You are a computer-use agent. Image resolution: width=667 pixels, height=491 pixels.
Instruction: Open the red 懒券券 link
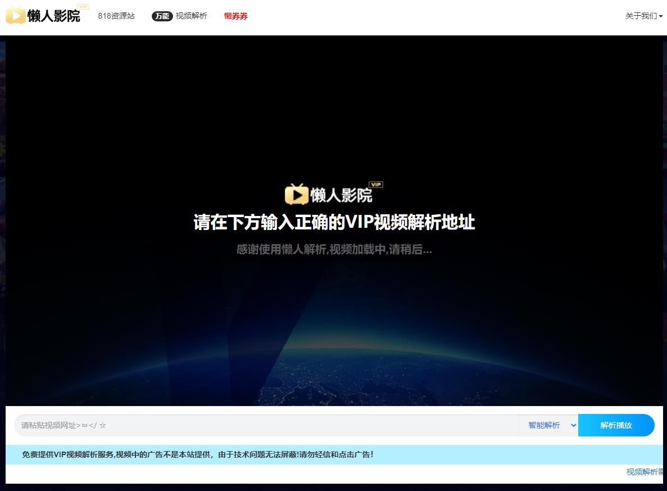(235, 16)
